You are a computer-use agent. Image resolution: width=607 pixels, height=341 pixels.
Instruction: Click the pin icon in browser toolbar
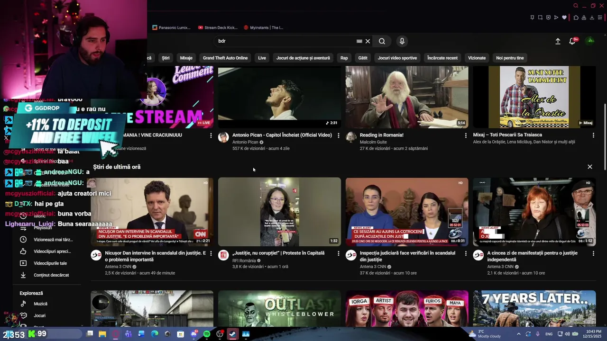click(532, 18)
